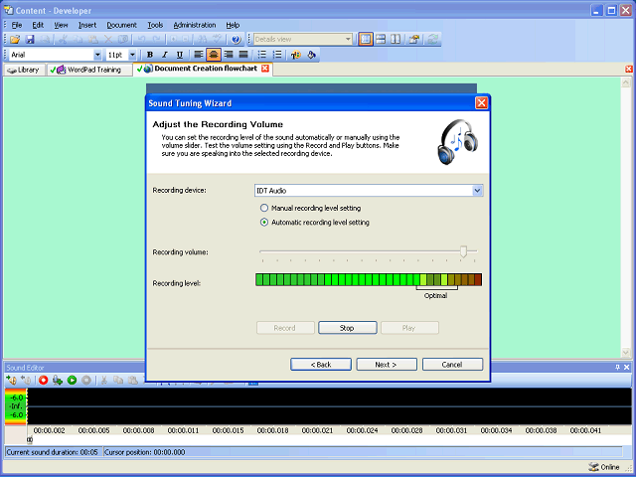
Task: Click the Cursor position status text
Action: [x=144, y=452]
